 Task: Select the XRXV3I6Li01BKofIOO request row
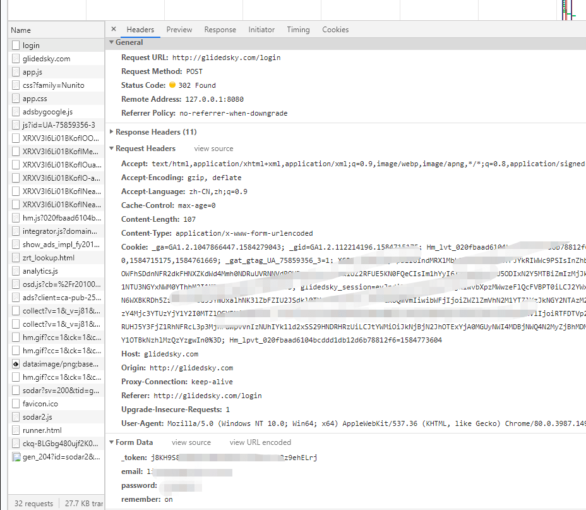[x=56, y=138]
